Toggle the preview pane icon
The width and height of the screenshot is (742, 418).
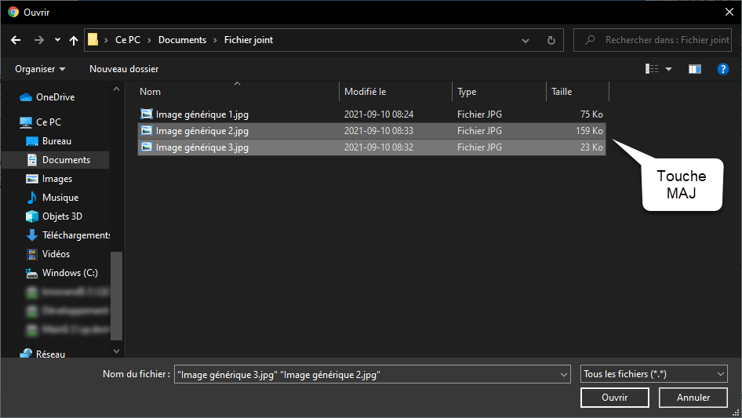point(694,69)
